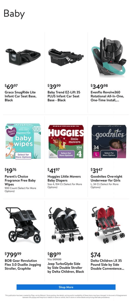
Task: Click the Shop More button
Action: pyautogui.click(x=66, y=287)
